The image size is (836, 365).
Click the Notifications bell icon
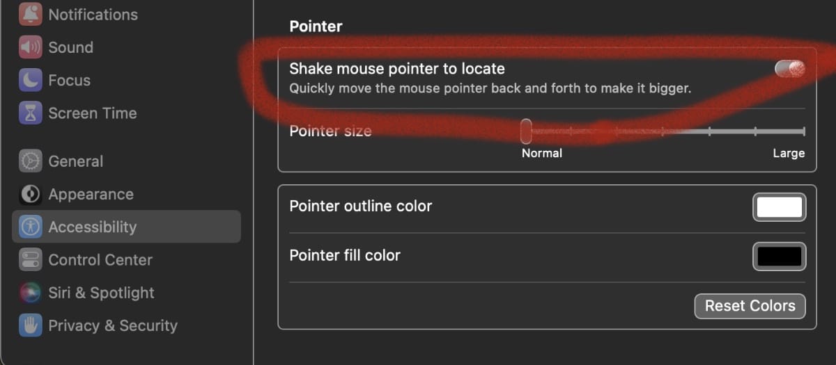click(x=30, y=14)
